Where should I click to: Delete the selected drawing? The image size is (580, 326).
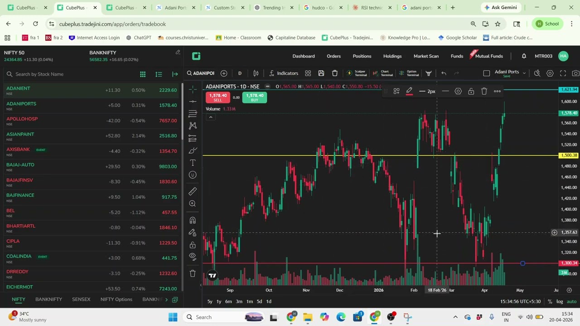pos(484,91)
